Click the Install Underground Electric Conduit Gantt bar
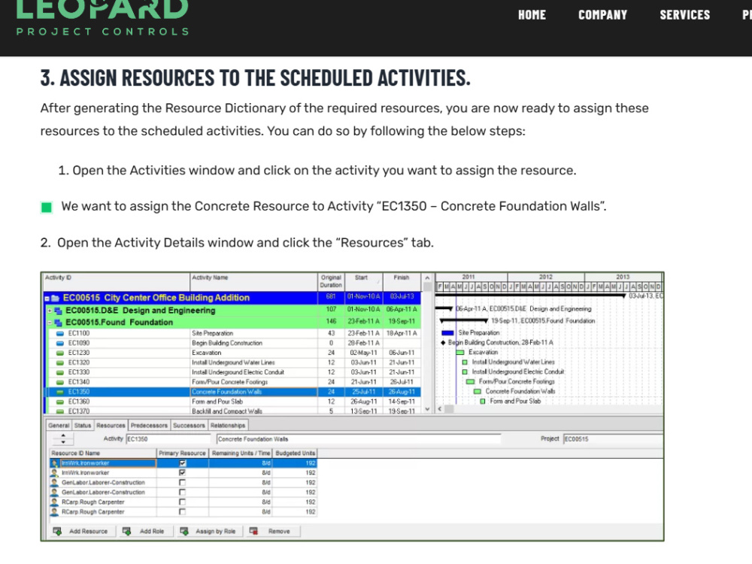 tap(465, 371)
